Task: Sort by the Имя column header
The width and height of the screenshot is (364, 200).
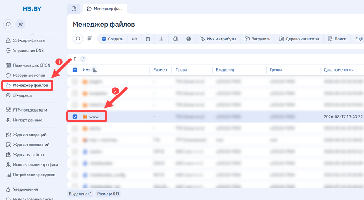Action: click(x=87, y=69)
